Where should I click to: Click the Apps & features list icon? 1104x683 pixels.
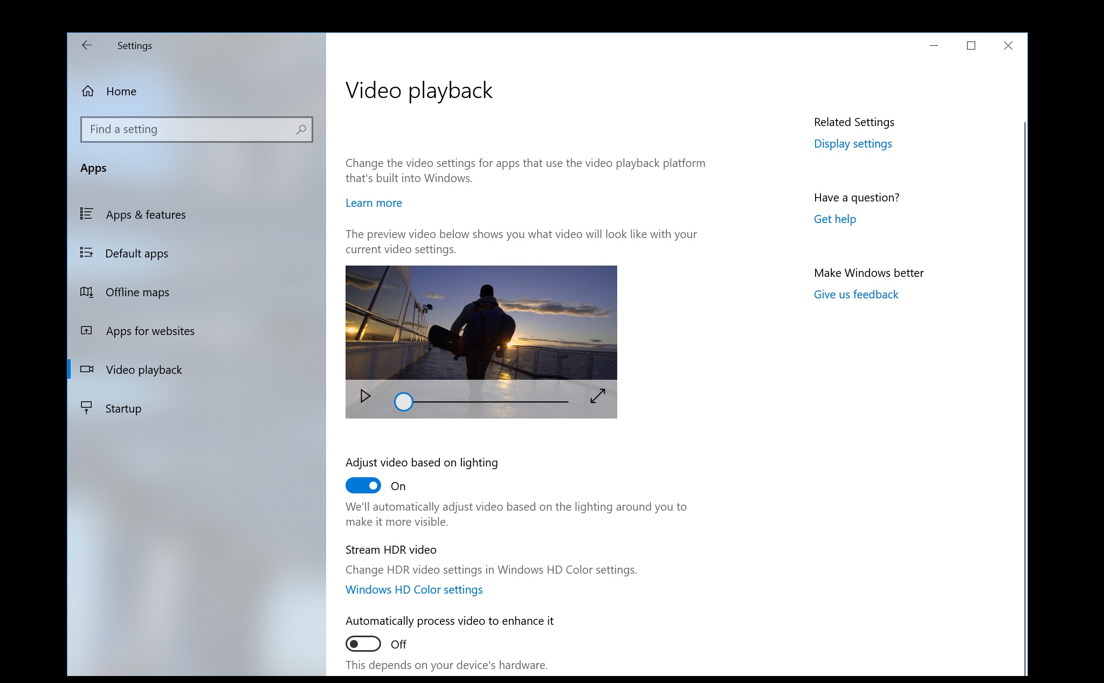pos(87,214)
